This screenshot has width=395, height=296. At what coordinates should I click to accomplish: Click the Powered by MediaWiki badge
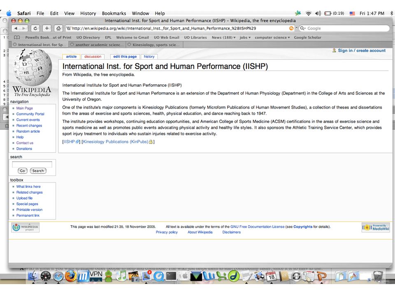[376, 227]
